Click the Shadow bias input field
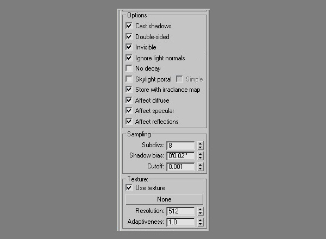Image resolution: width=326 pixels, height=239 pixels. (x=180, y=156)
